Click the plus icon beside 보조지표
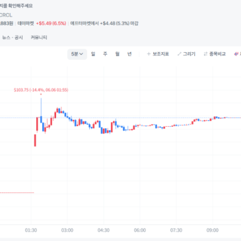The height and width of the screenshot is (241, 241). pyautogui.click(x=149, y=54)
